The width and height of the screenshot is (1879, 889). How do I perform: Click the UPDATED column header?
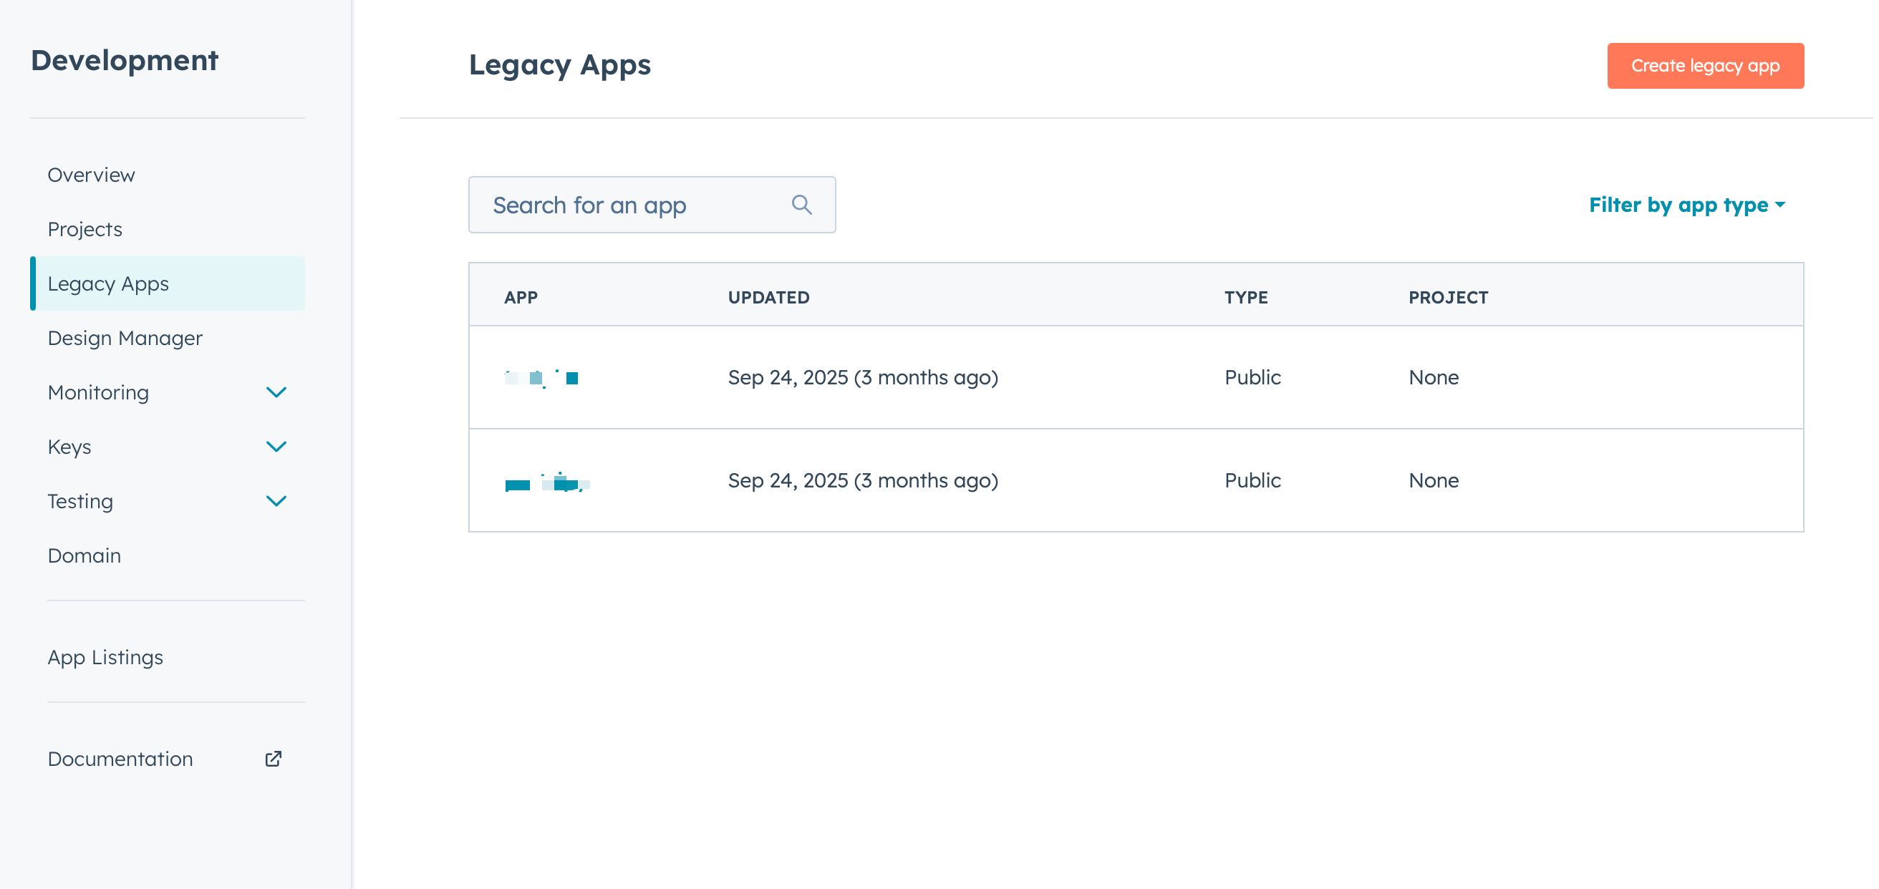(768, 297)
